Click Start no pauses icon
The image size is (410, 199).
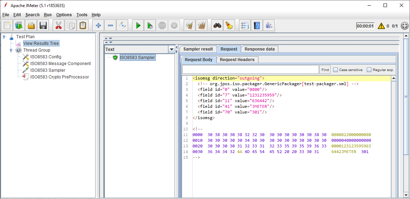[x=150, y=25]
